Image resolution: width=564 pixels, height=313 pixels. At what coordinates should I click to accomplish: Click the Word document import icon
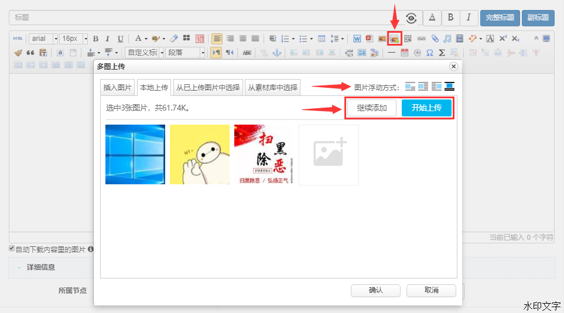pyautogui.click(x=357, y=39)
